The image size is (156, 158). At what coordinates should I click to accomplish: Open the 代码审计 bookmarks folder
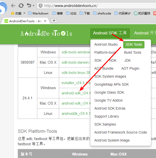(x=122, y=13)
